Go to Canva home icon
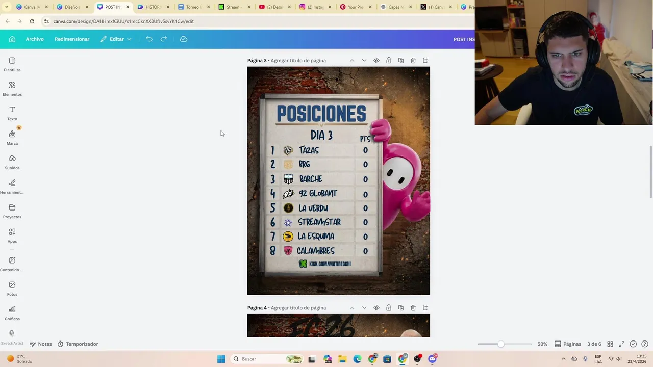The height and width of the screenshot is (367, 653). coord(12,39)
